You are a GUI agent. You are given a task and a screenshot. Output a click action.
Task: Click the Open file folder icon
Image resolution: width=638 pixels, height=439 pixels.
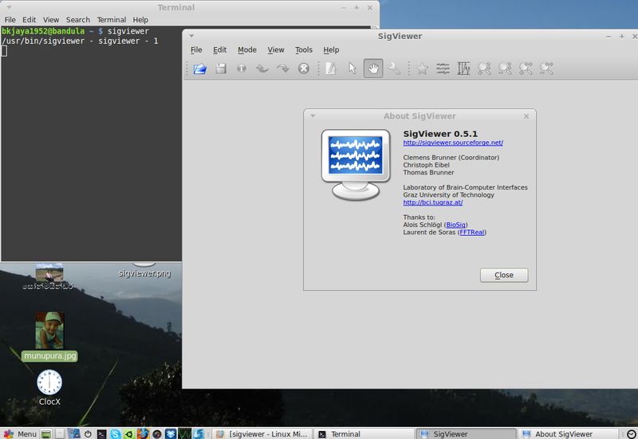pyautogui.click(x=200, y=69)
